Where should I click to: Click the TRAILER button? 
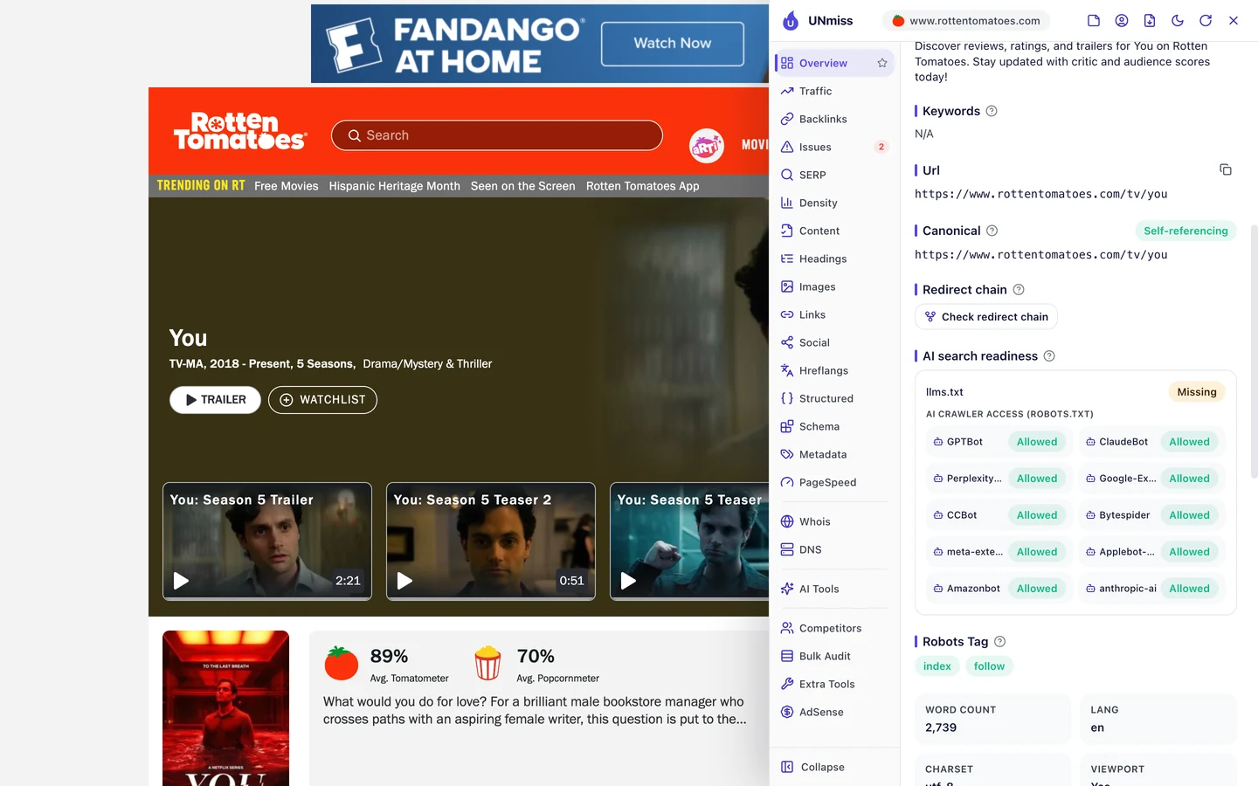215,400
